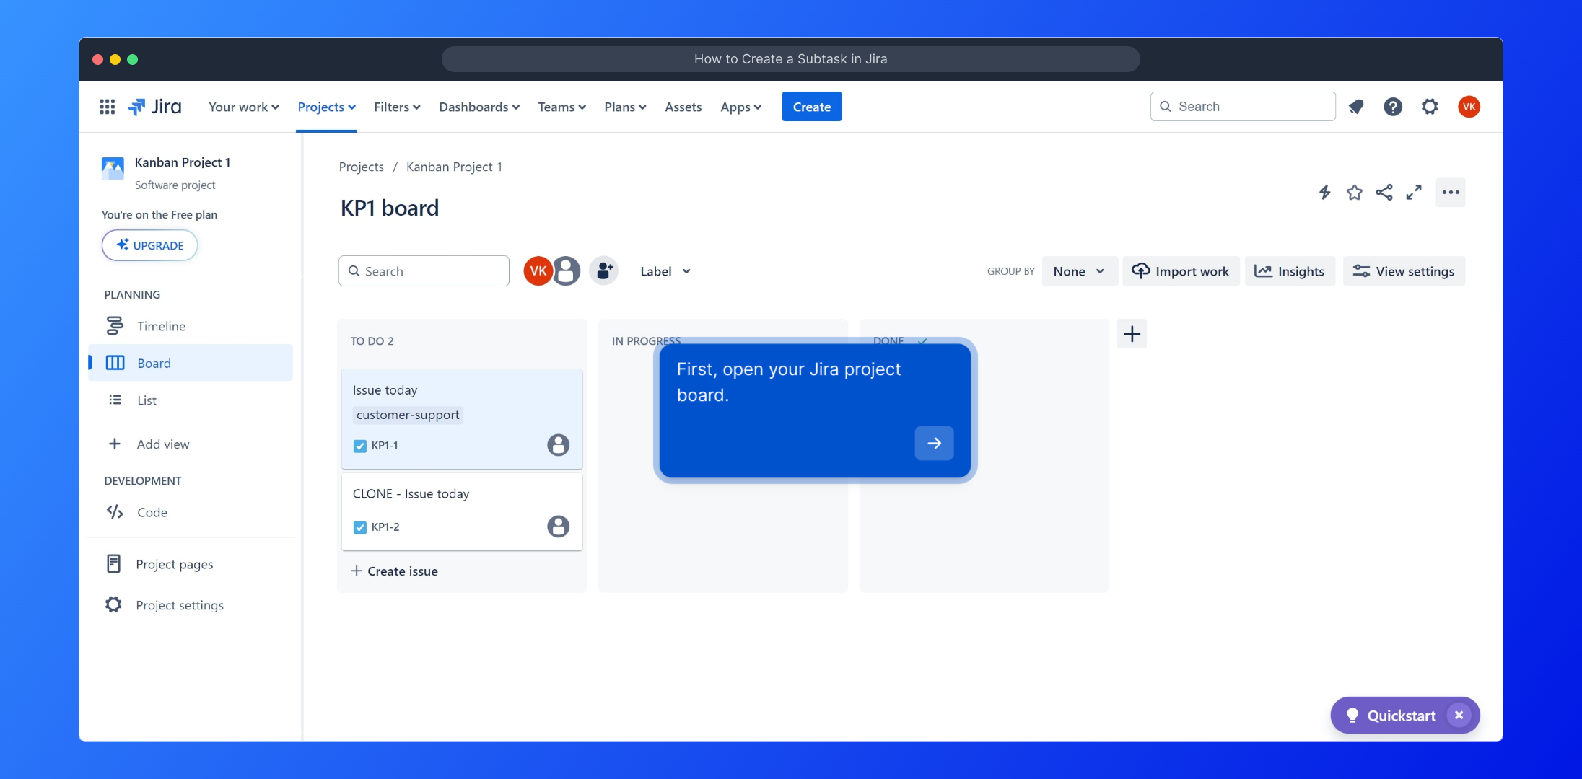Open the Assets menu item
The width and height of the screenshot is (1582, 779).
click(683, 107)
